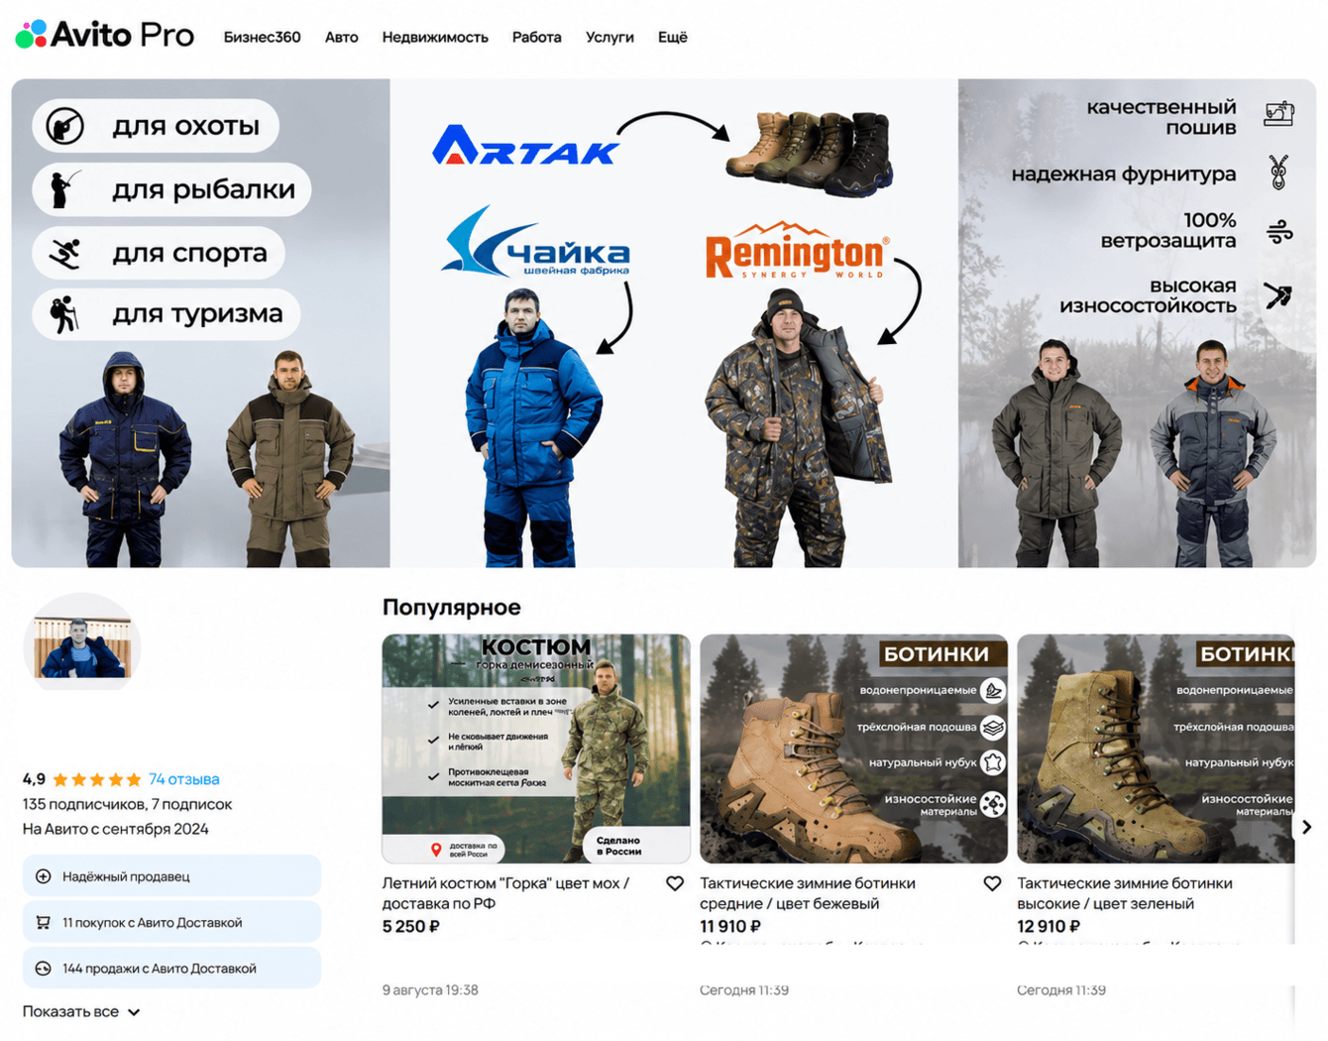This screenshot has width=1328, height=1041.
Task: Click the hunter icon beside для охоты
Action: [65, 126]
